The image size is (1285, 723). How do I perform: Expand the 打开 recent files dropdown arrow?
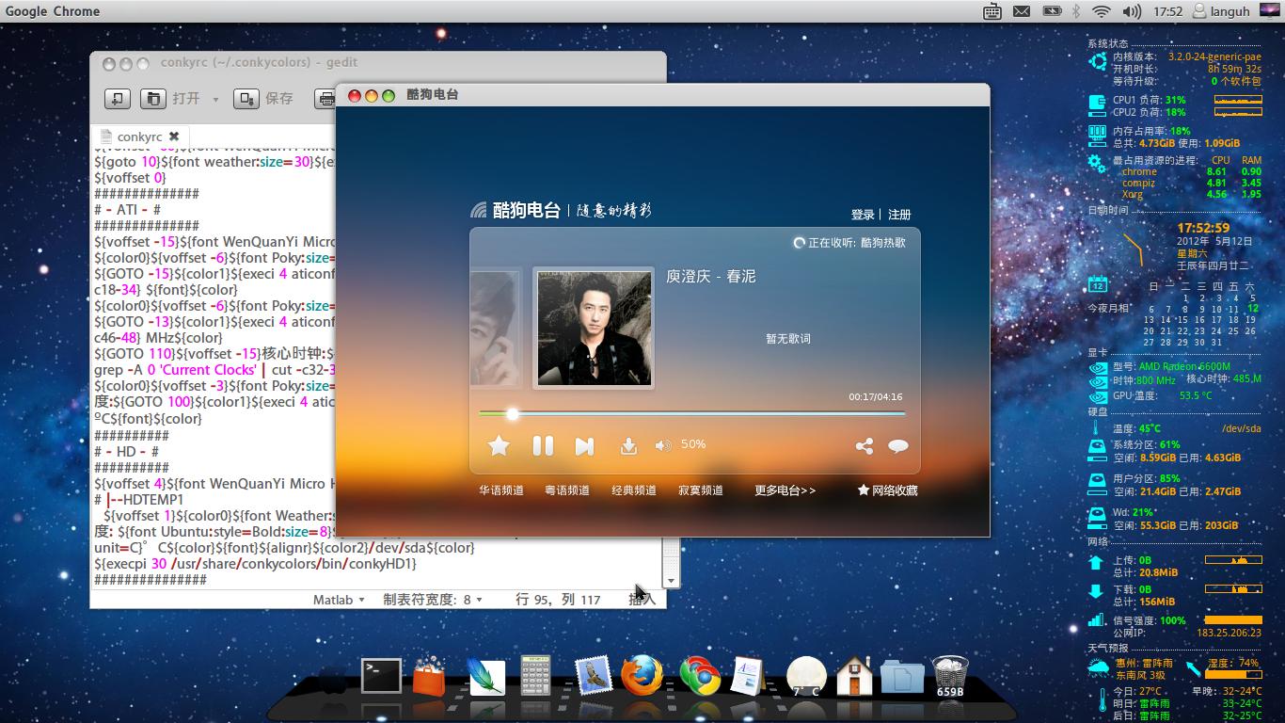pyautogui.click(x=215, y=99)
